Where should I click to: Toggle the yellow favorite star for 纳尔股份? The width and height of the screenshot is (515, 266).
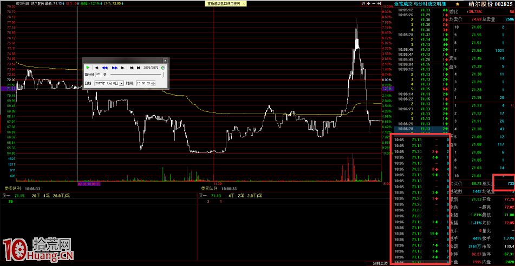tap(458, 4)
